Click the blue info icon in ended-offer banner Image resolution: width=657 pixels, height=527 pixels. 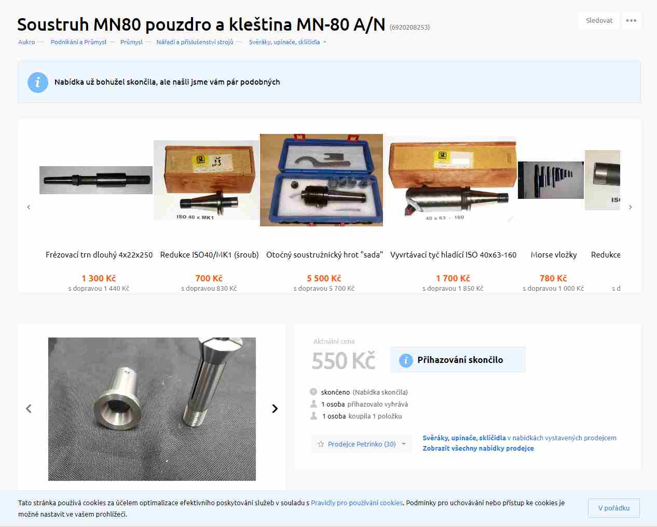click(38, 82)
